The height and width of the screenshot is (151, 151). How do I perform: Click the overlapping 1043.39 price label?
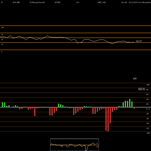[x=142, y=90]
